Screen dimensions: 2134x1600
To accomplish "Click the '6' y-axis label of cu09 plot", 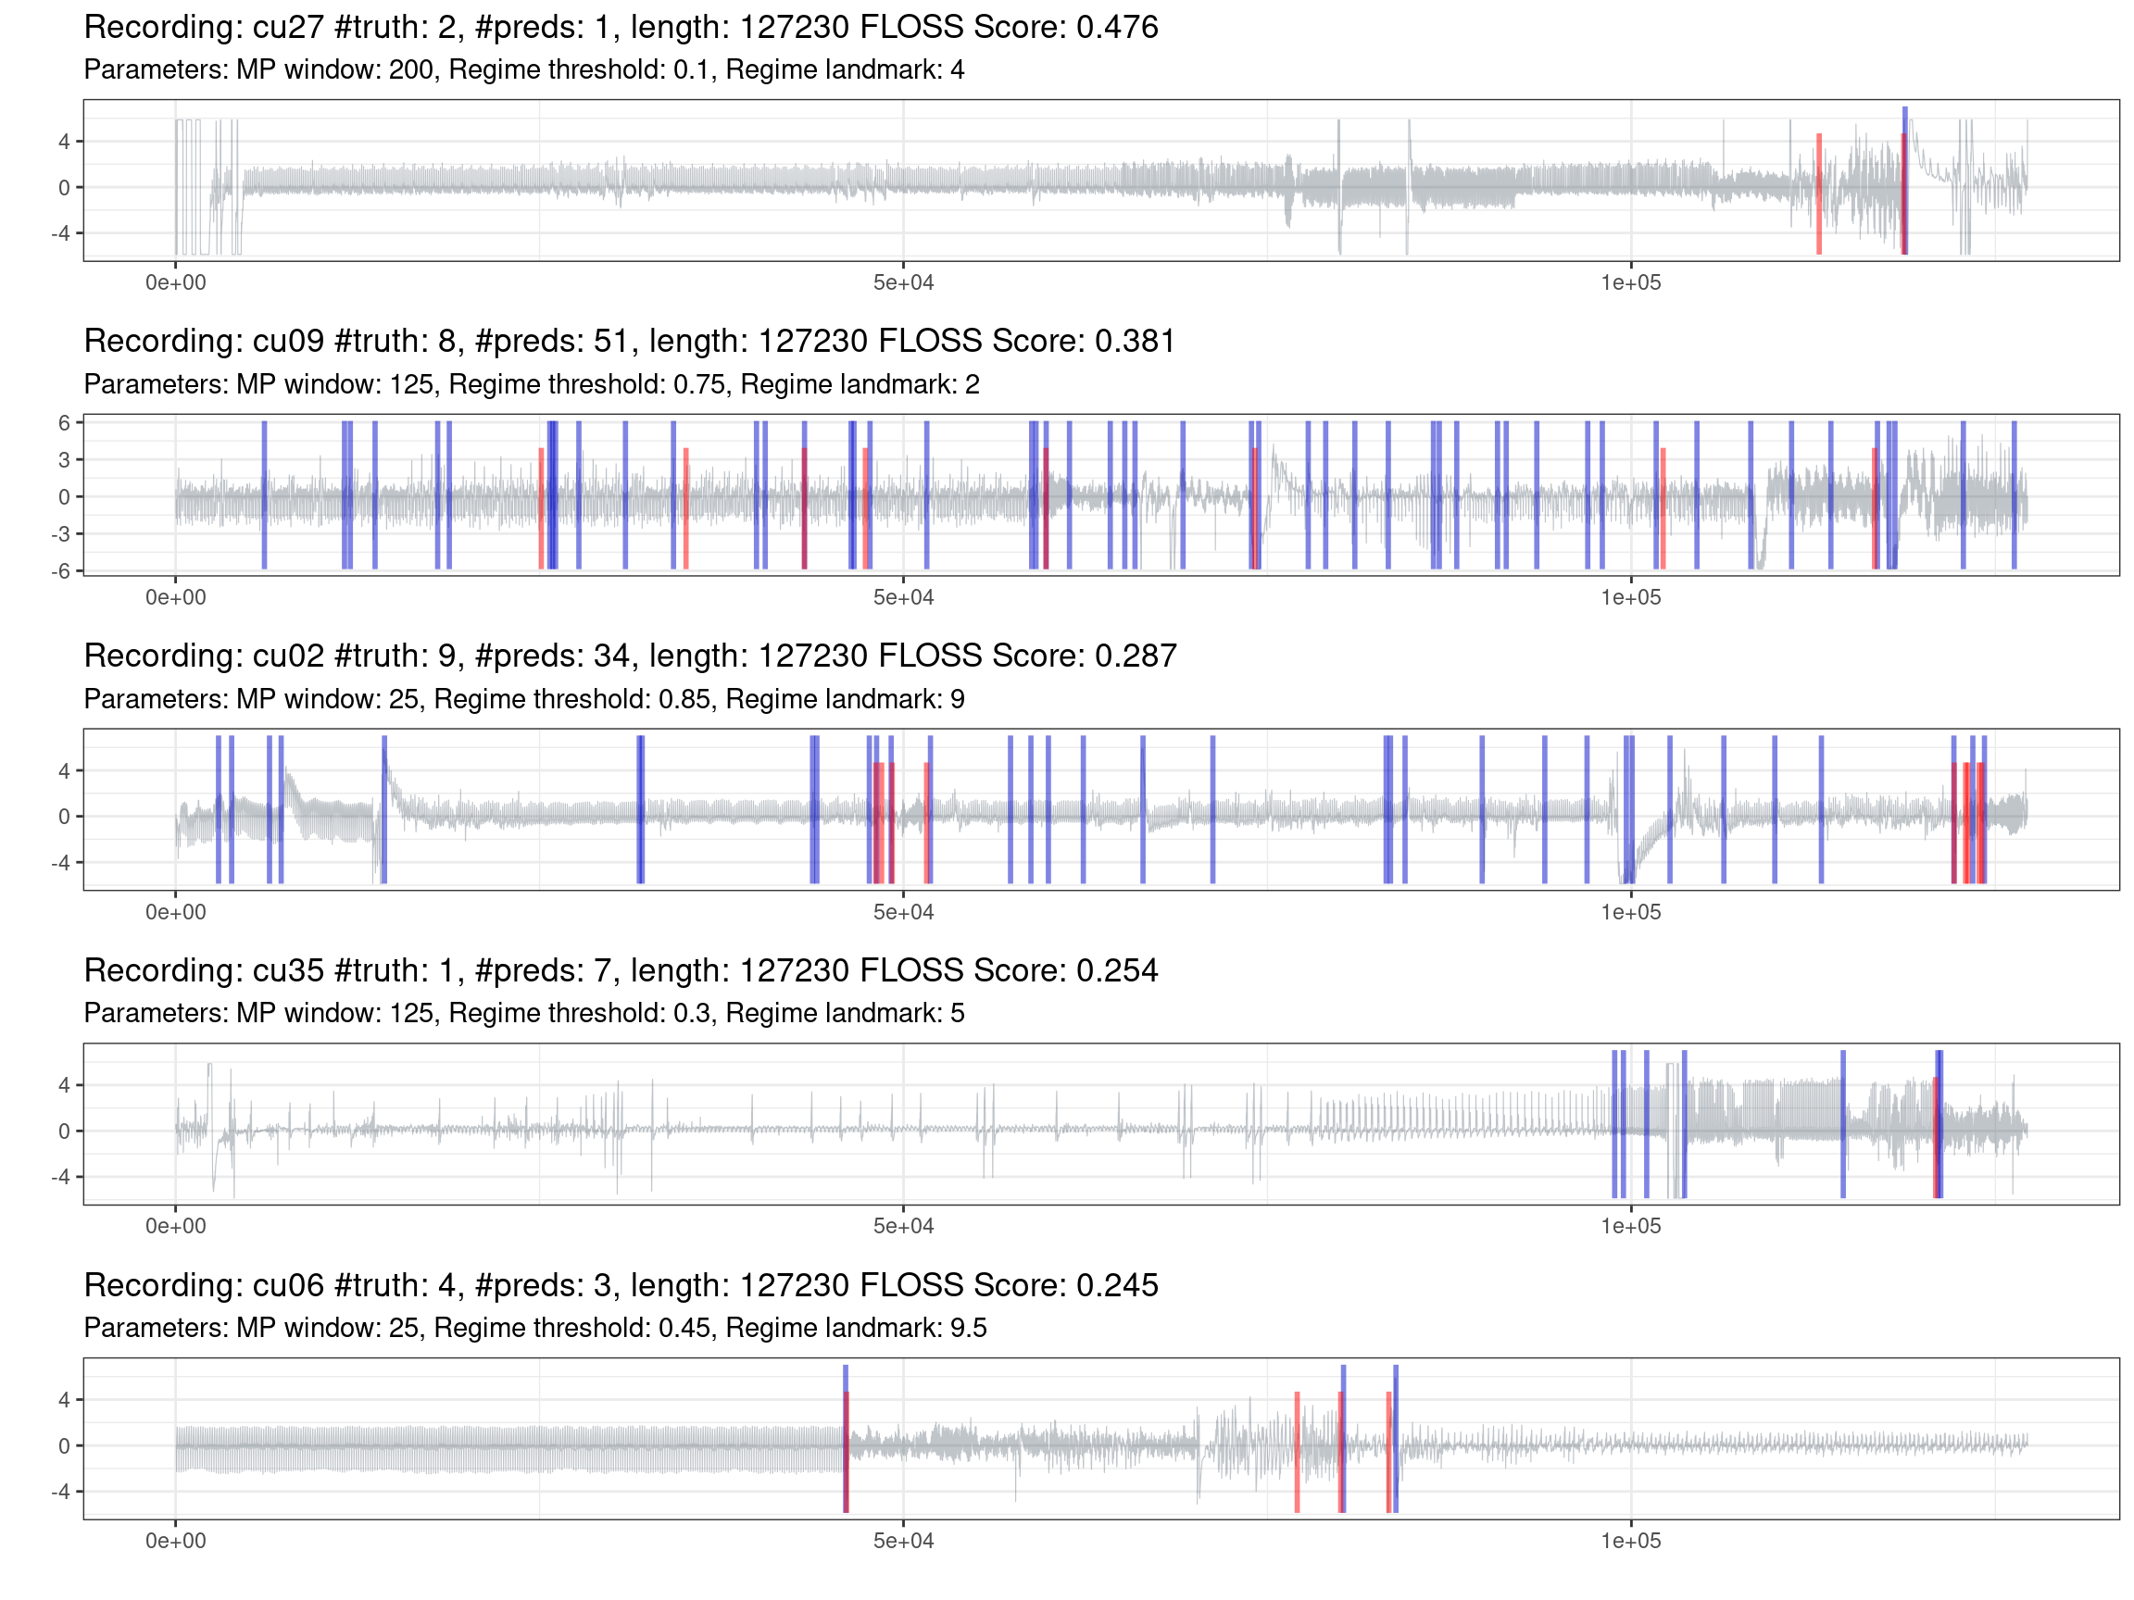I will [x=65, y=423].
